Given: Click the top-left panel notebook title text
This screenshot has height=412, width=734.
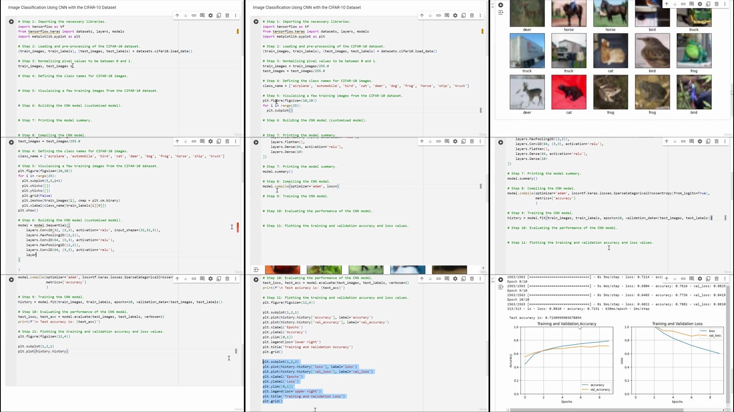Looking at the screenshot, I should click(62, 7).
